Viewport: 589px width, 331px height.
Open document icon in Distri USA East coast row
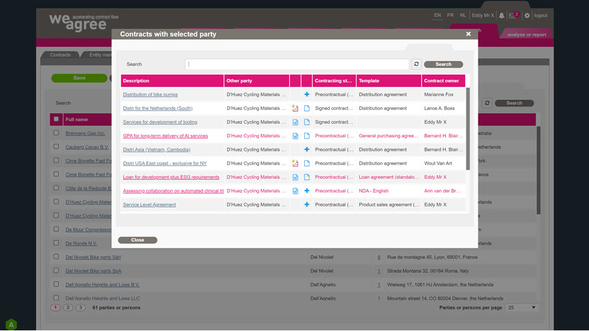[x=307, y=164]
